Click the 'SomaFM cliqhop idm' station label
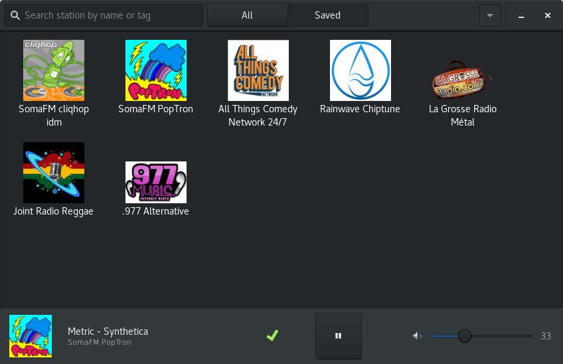Screen dimensions: 563x364 (54, 116)
